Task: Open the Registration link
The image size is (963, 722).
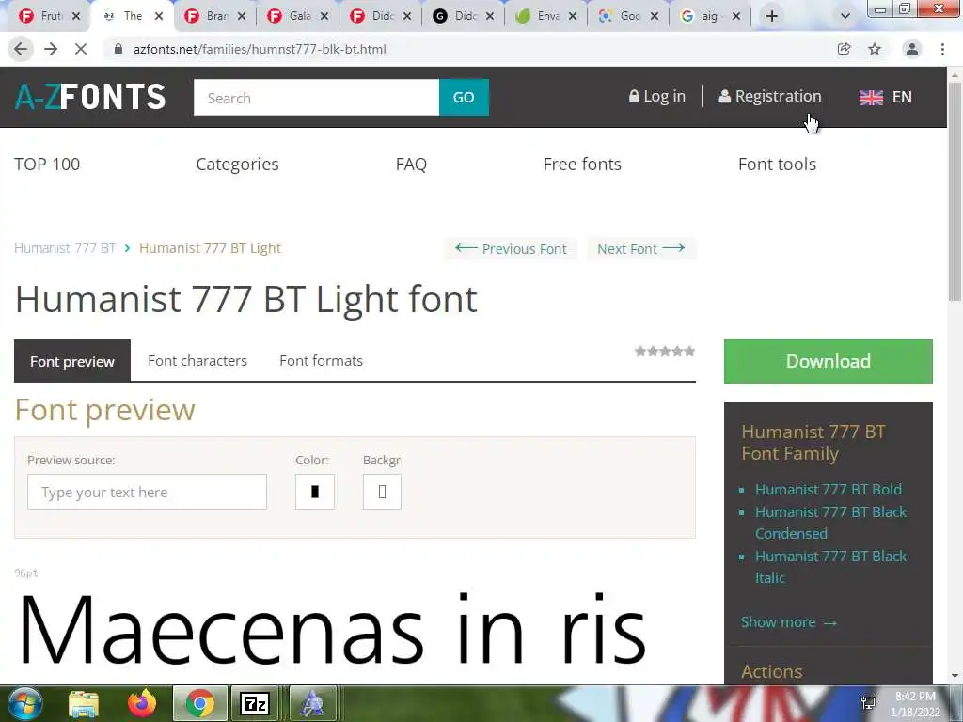Action: pos(769,97)
